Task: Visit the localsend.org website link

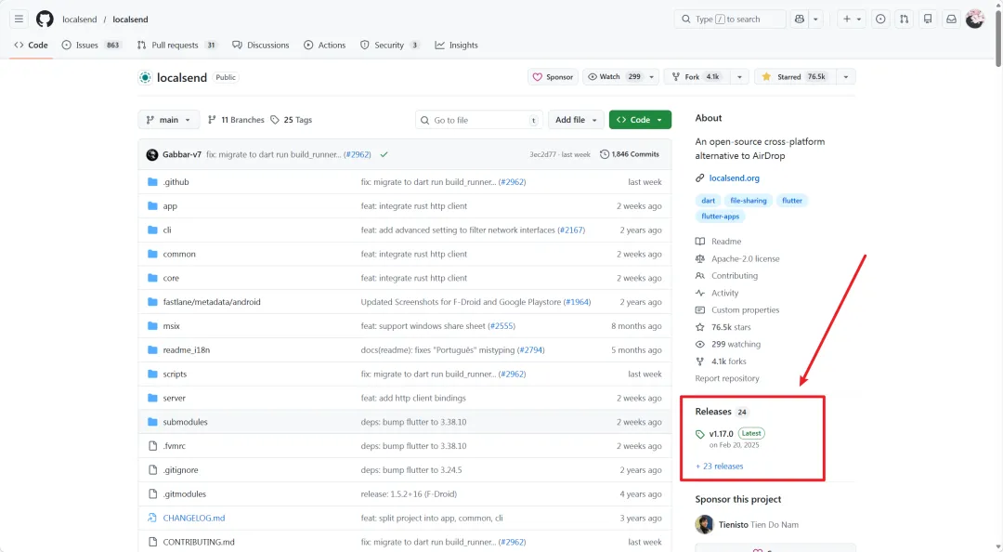Action: [x=734, y=178]
